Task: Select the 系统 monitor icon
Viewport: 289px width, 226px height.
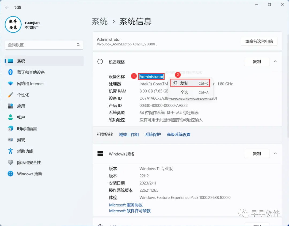Action: pyautogui.click(x=10, y=61)
